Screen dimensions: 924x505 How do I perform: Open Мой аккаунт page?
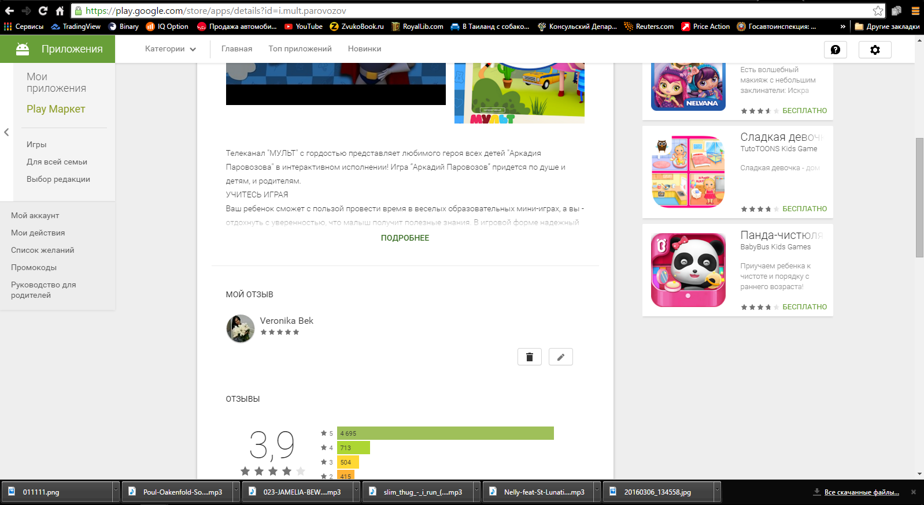[35, 216]
